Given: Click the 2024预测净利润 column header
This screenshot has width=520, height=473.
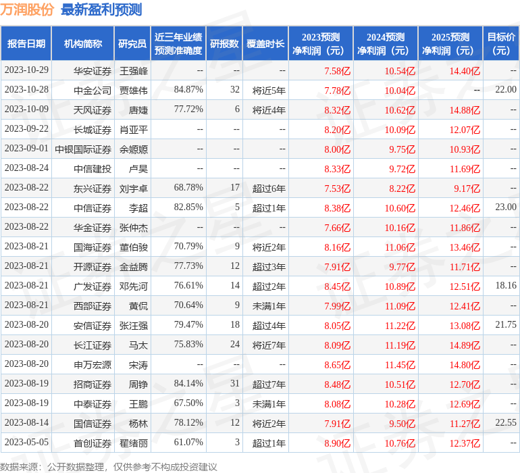Looking at the screenshot, I should (x=386, y=43).
